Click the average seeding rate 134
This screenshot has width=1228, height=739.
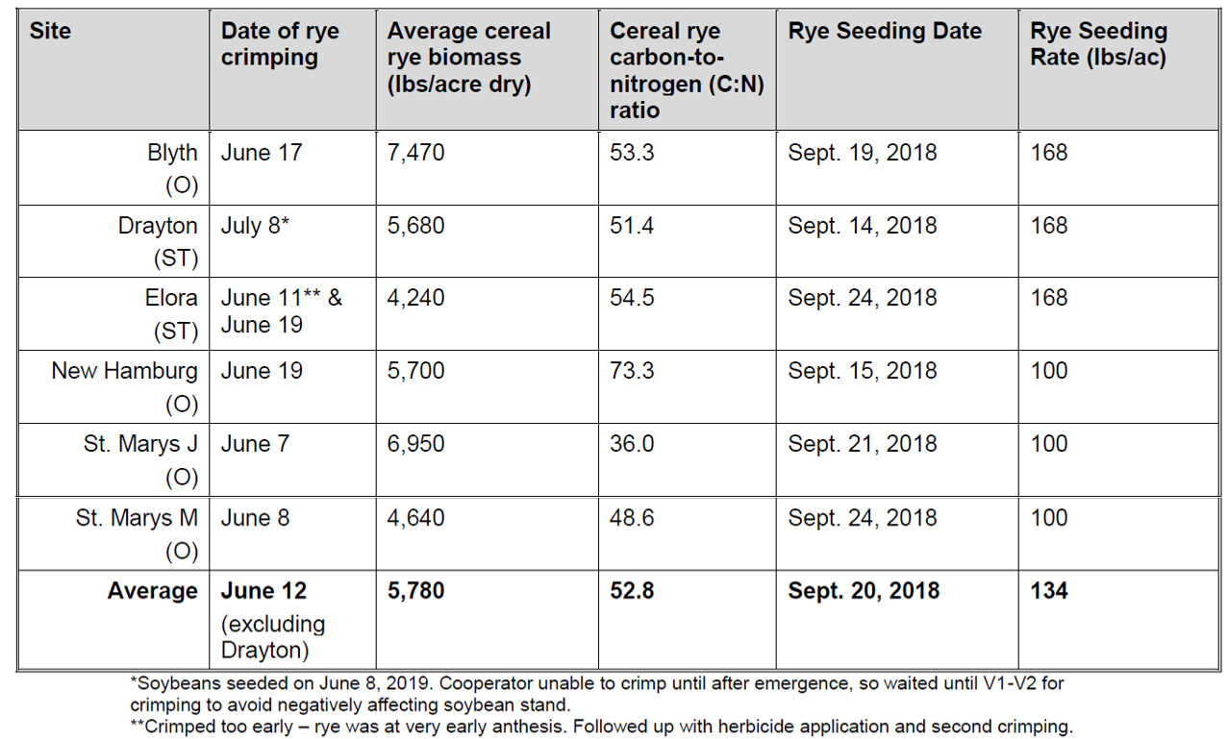tap(1049, 590)
